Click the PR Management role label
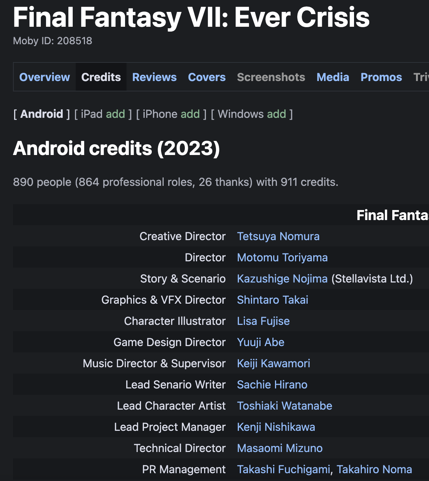Viewport: 429px width, 481px height. click(184, 469)
